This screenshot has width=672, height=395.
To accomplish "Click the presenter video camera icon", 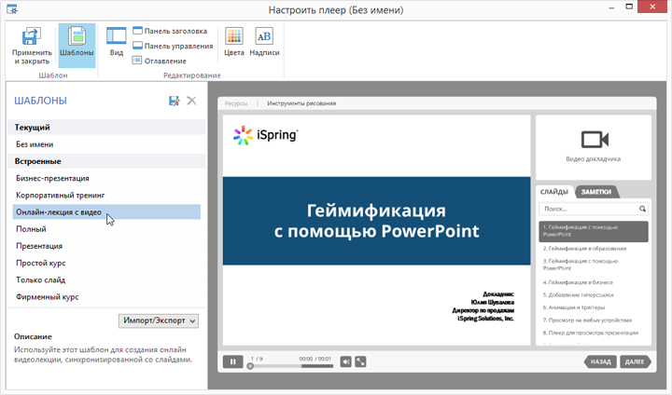I will point(595,140).
